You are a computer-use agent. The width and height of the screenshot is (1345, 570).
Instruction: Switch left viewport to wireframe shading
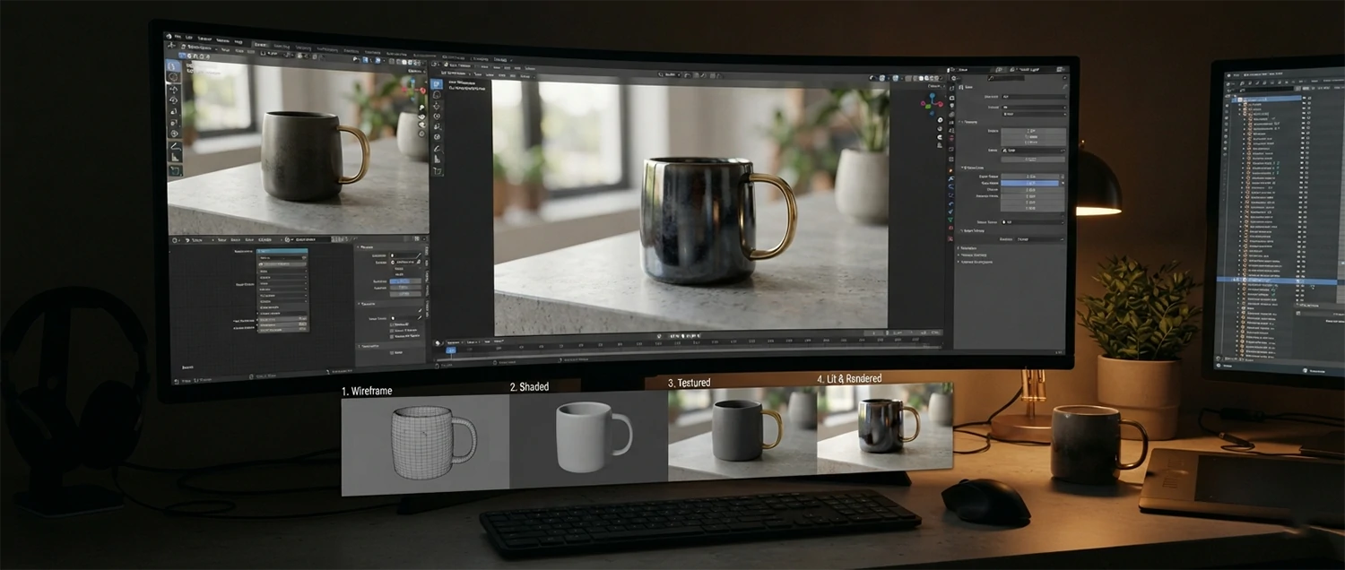point(398,62)
